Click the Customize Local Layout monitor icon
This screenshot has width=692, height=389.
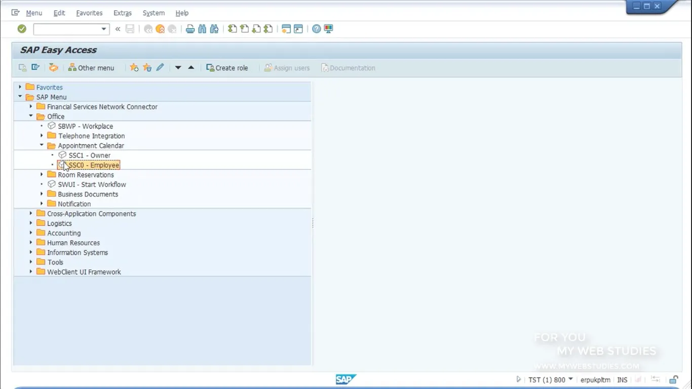[328, 29]
